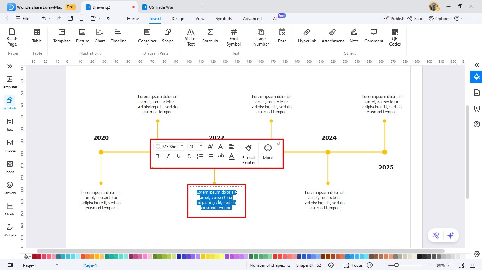Screen dimensions: 482x270
Task: Open the Advanced ribbon tab
Action: 252,19
